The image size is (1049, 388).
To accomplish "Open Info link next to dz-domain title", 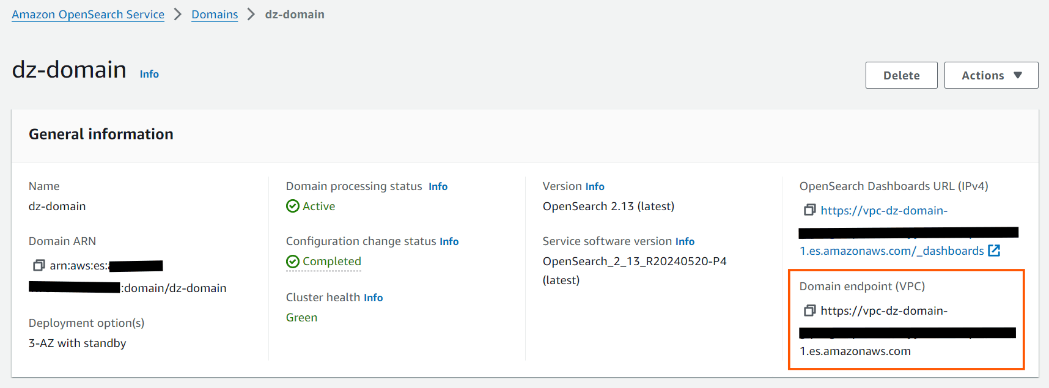I will 149,74.
